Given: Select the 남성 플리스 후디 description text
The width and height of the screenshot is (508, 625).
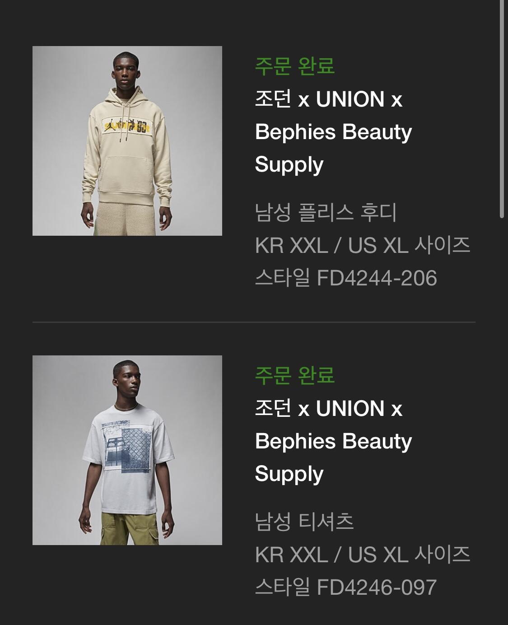Looking at the screenshot, I should (x=326, y=212).
